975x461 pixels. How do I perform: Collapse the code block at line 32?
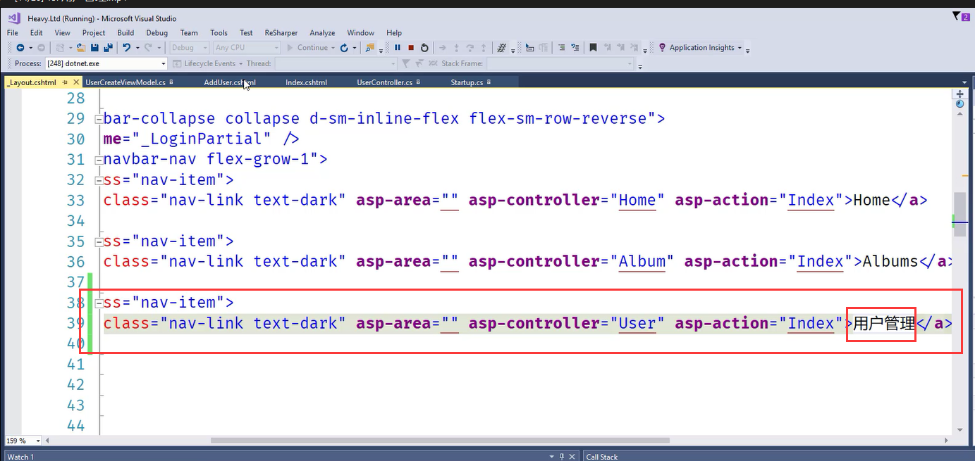click(97, 180)
